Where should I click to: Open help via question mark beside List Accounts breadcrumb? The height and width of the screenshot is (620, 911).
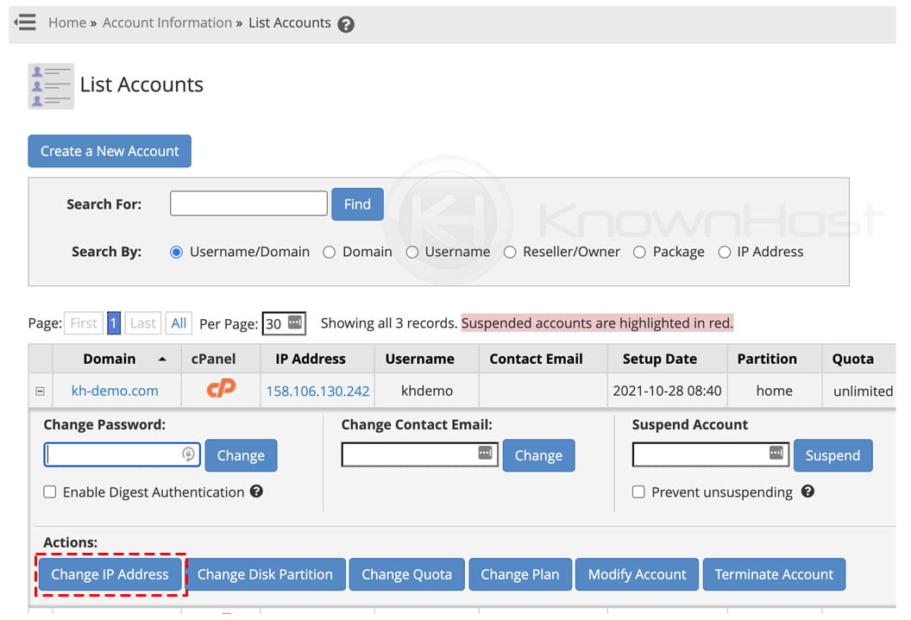click(346, 24)
